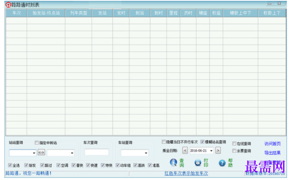
Task: Disable the 模糊站名查询 checkbox
Action: pos(202,142)
